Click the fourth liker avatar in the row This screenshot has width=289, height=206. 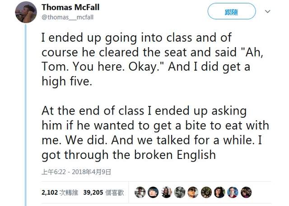(x=180, y=192)
